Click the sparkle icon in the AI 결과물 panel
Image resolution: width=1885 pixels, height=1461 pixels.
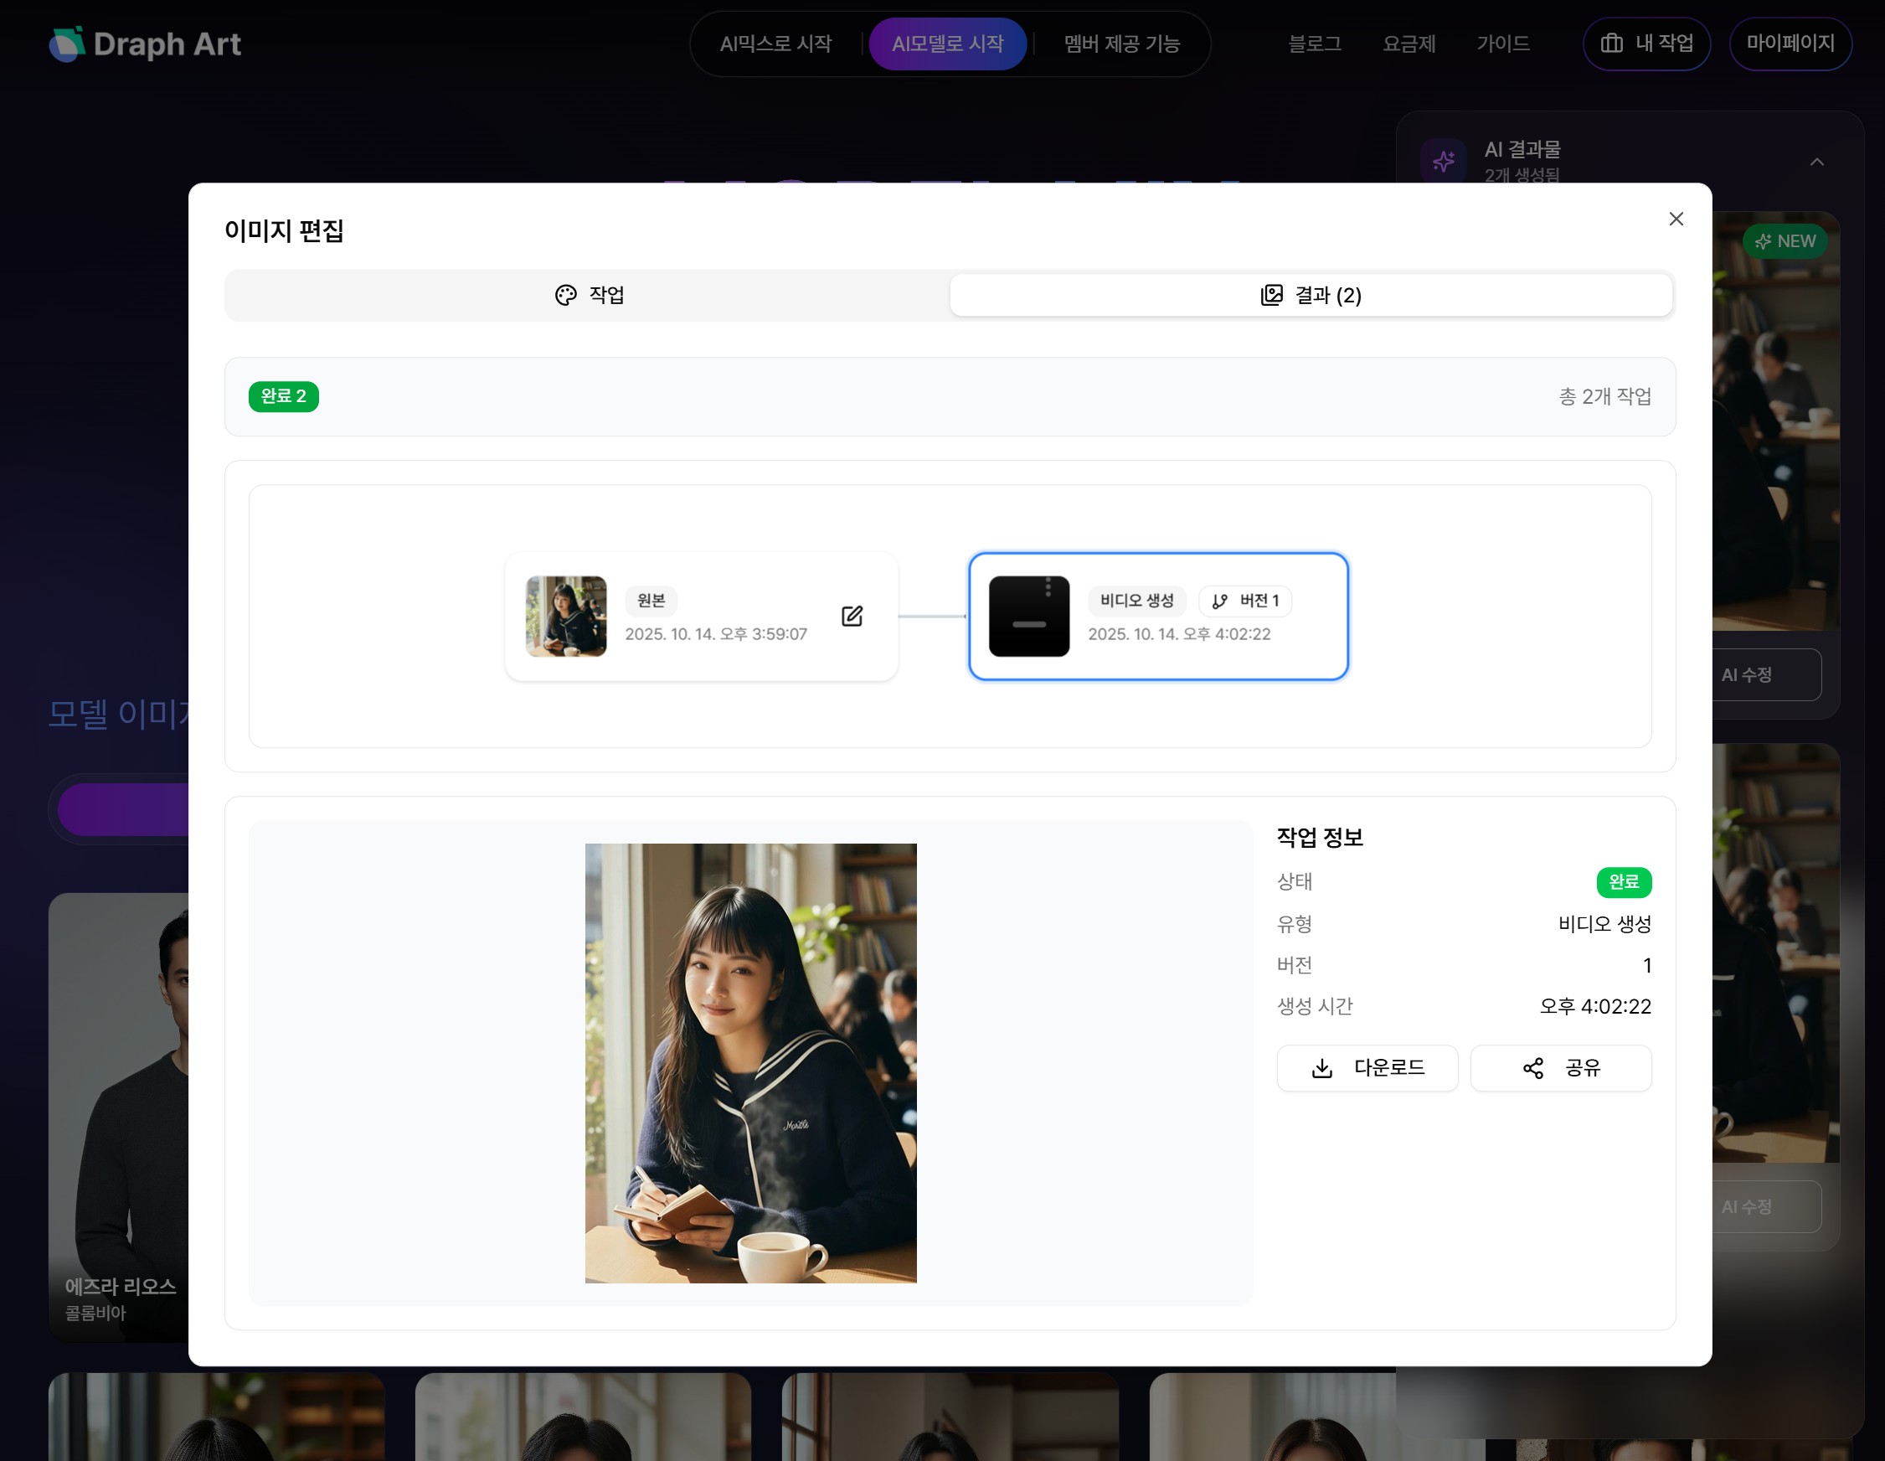[x=1443, y=160]
